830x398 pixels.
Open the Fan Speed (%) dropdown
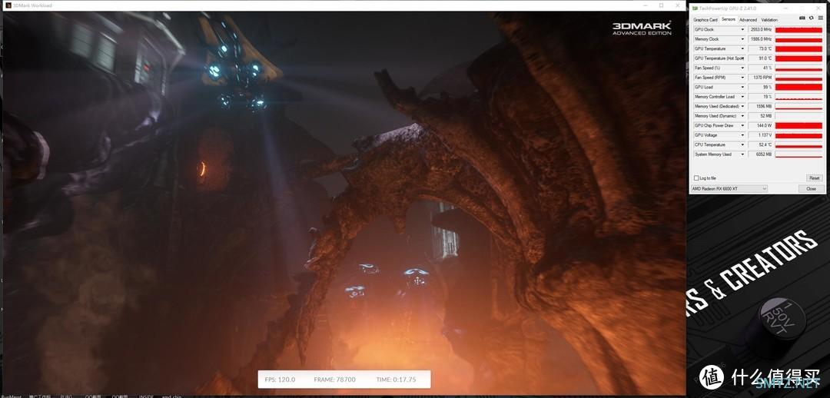[742, 68]
